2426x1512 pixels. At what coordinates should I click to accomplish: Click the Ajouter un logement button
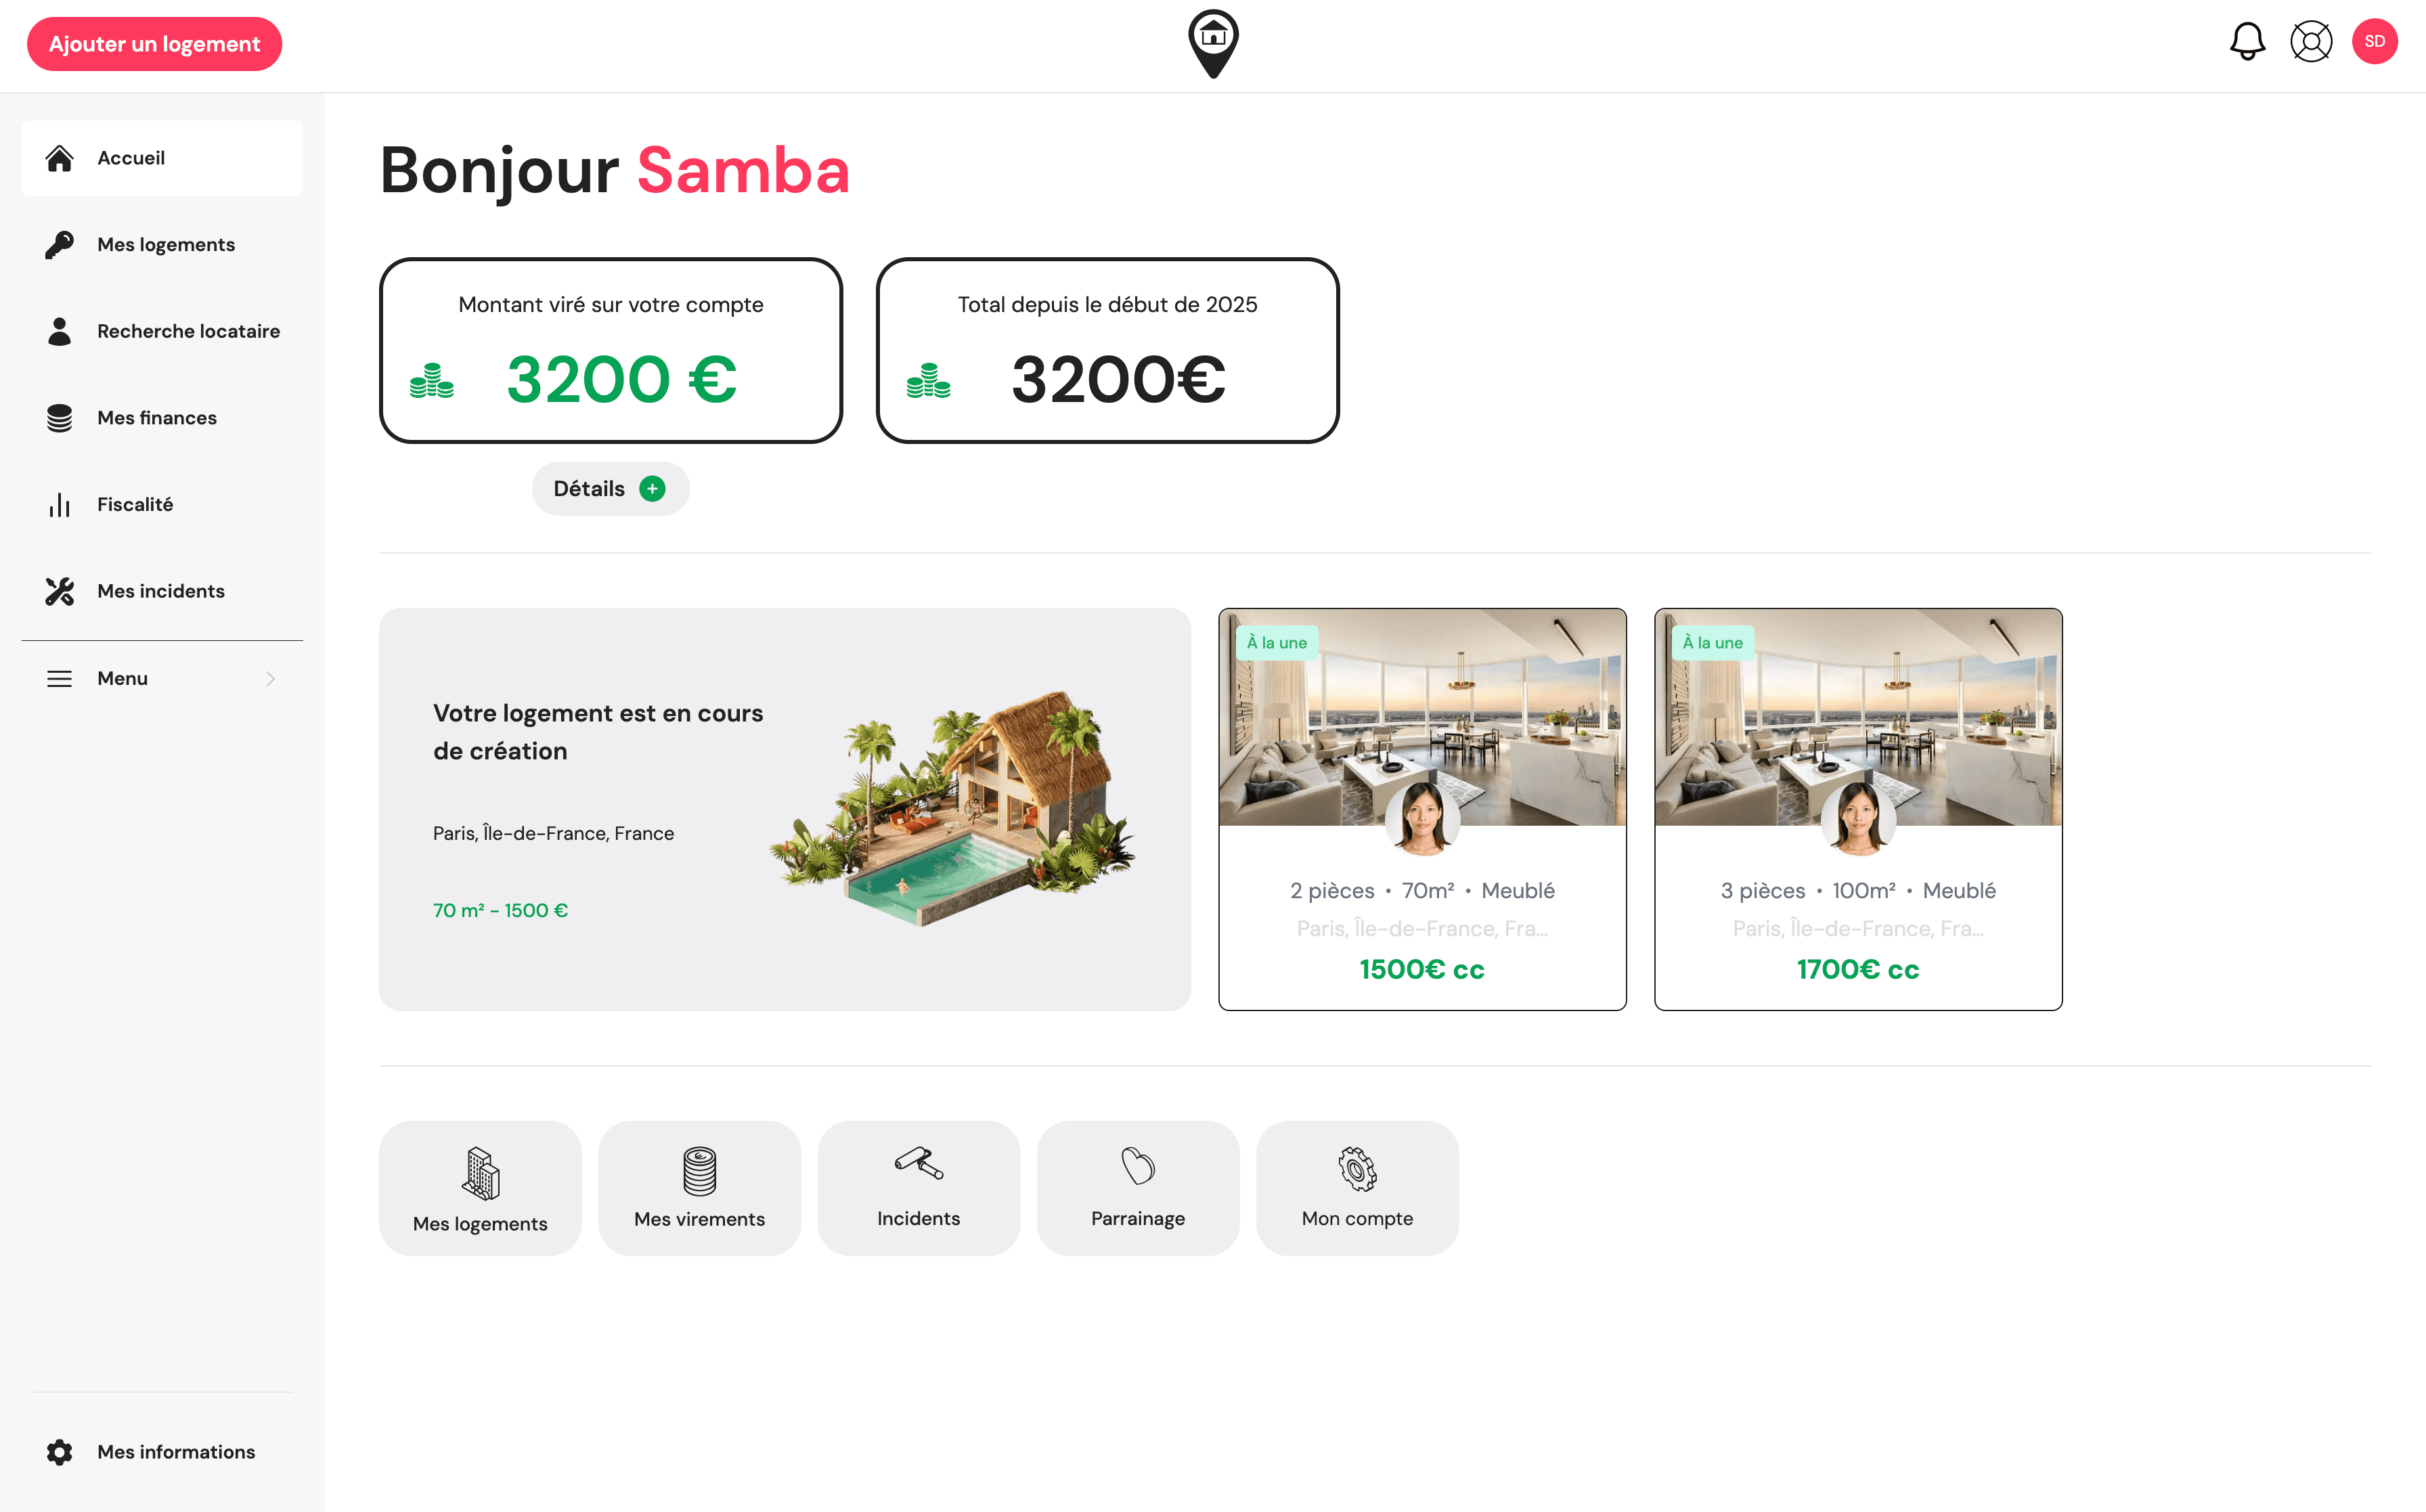(x=154, y=43)
